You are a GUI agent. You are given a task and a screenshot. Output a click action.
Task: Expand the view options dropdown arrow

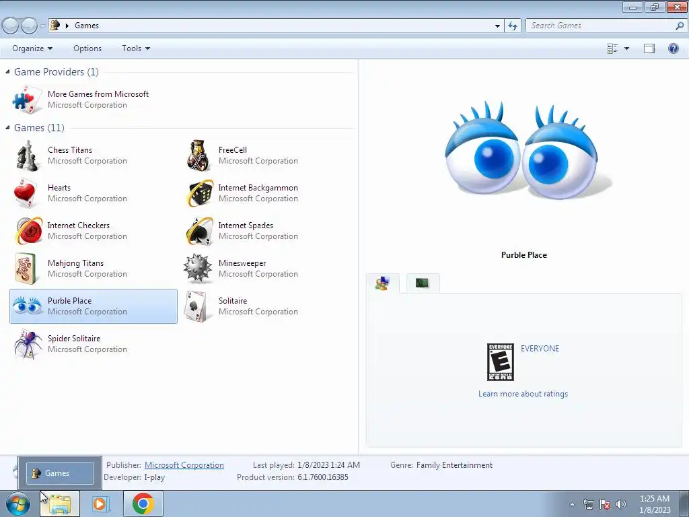click(626, 48)
